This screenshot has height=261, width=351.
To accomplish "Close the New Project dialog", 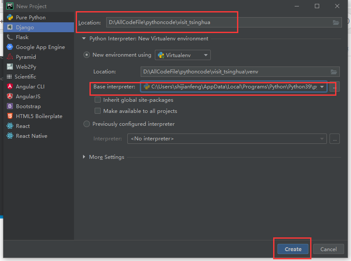I will pos(337,6).
